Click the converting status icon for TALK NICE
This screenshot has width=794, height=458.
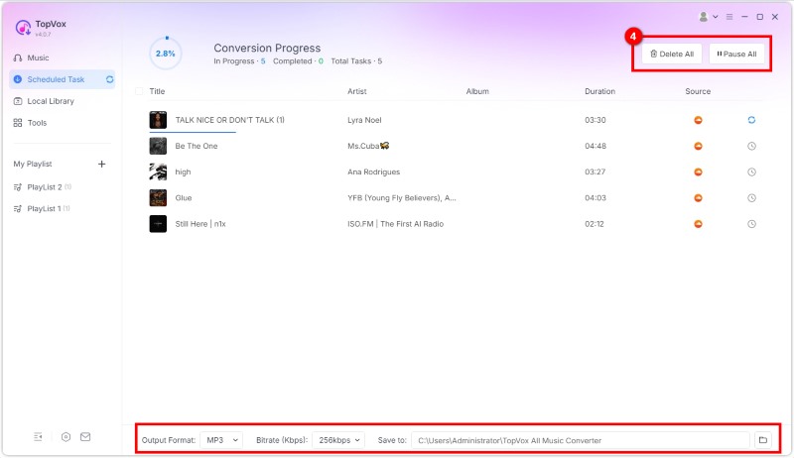[x=751, y=120]
